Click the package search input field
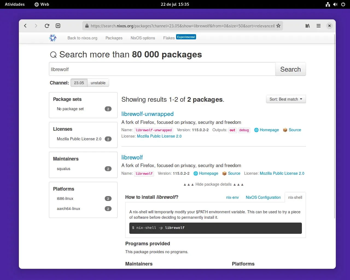The height and width of the screenshot is (280, 350). (162, 69)
